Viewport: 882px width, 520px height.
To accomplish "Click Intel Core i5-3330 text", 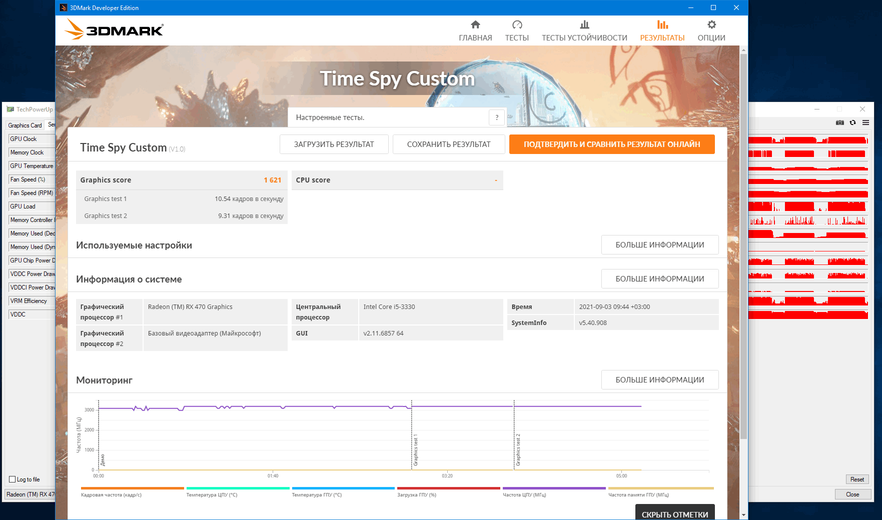I will 389,307.
